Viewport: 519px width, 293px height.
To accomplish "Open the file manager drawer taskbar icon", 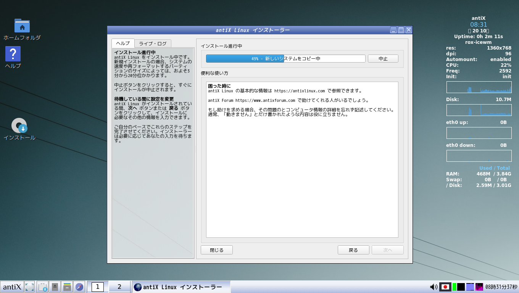I will (67, 287).
